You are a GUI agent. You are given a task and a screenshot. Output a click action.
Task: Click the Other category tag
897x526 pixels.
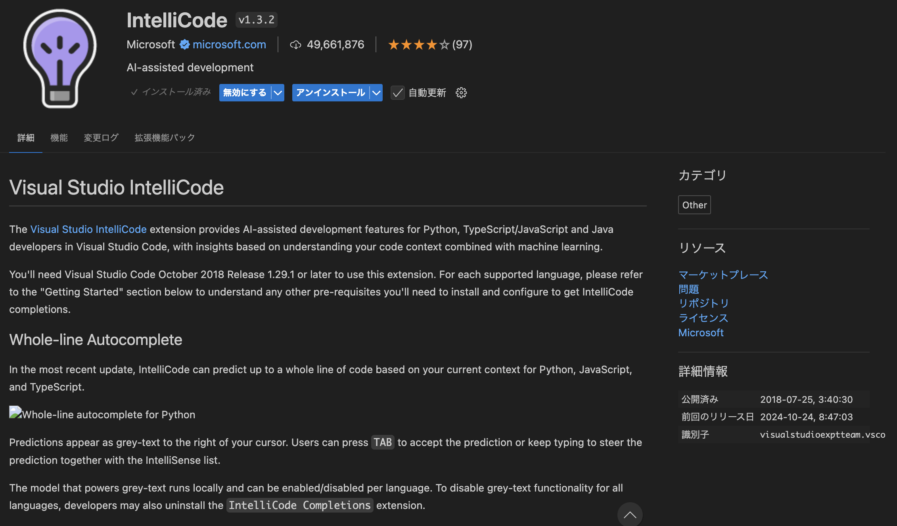tap(694, 205)
